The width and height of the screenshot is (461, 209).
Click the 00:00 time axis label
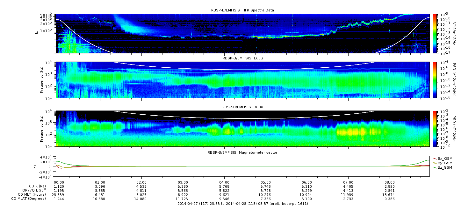[59, 183]
